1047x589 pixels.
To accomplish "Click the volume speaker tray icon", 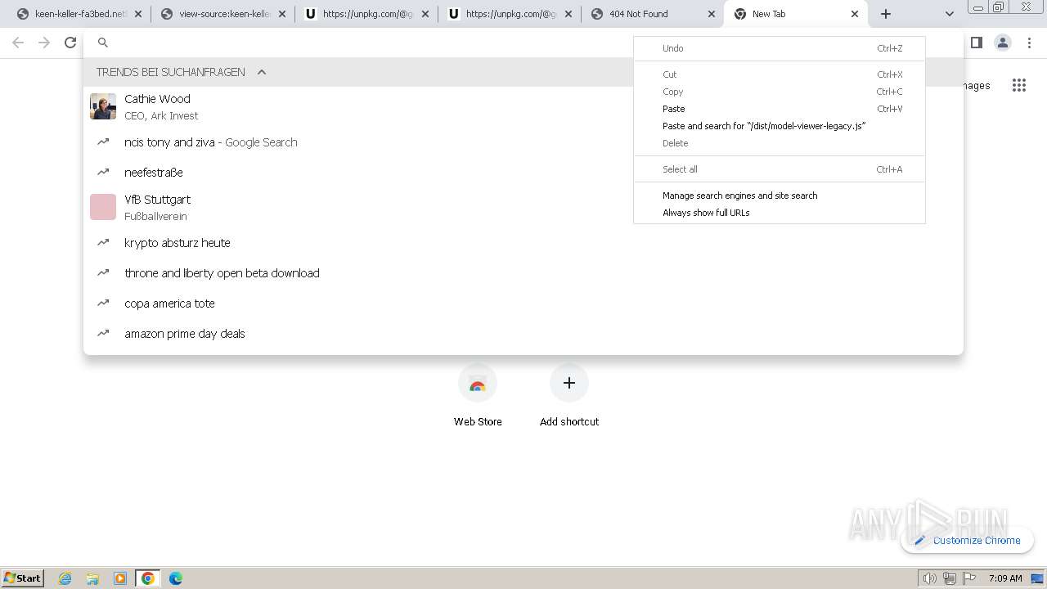I will click(930, 578).
